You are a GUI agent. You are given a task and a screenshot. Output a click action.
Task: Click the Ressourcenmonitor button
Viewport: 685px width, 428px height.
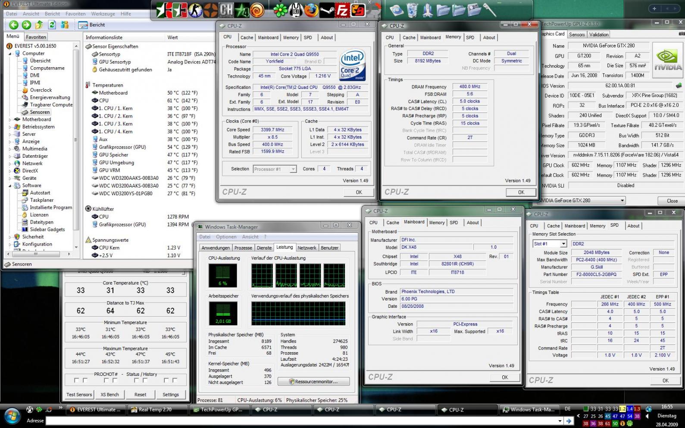pyautogui.click(x=313, y=381)
